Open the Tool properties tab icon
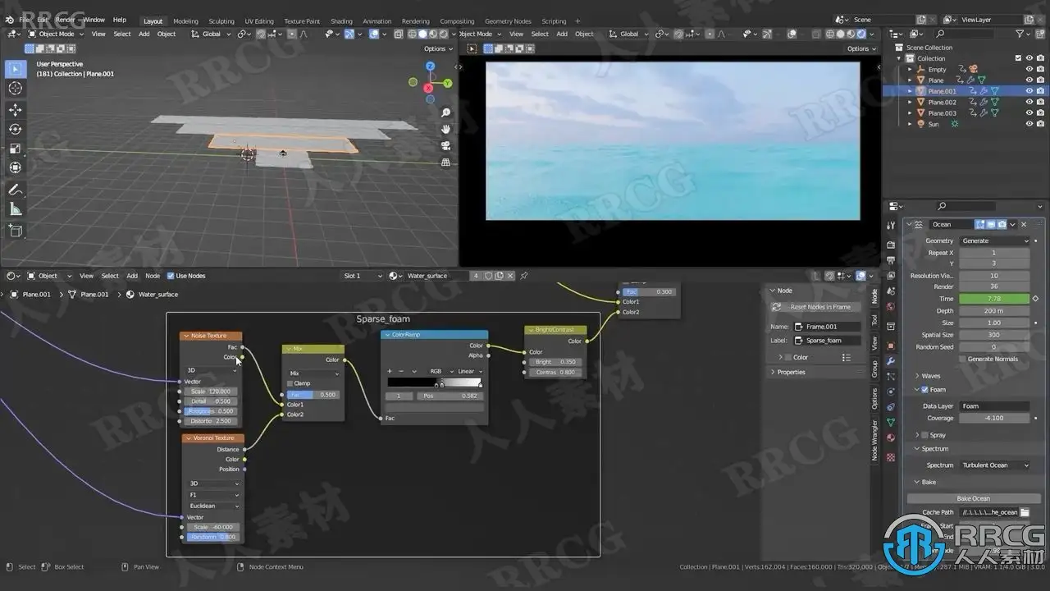 pos(891,226)
